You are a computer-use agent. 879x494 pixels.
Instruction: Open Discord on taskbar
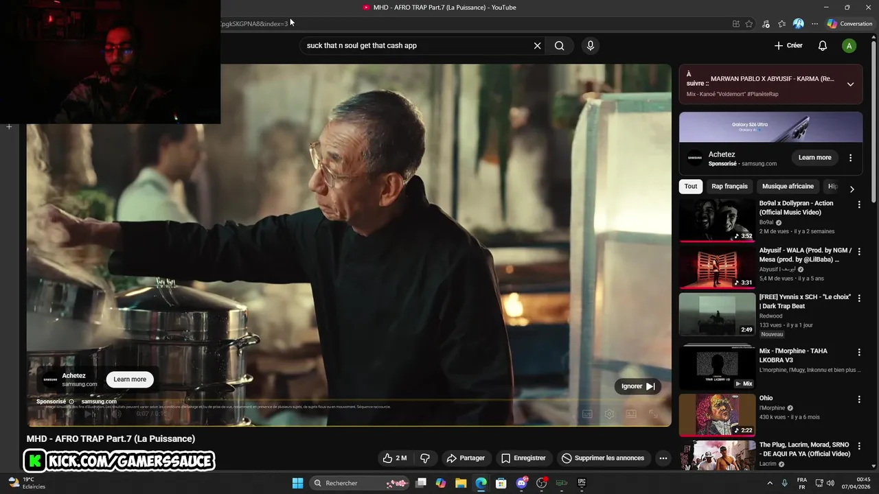pos(521,483)
